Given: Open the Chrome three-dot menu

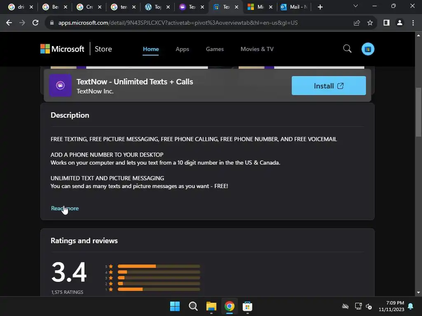Looking at the screenshot, I should coord(413,23).
